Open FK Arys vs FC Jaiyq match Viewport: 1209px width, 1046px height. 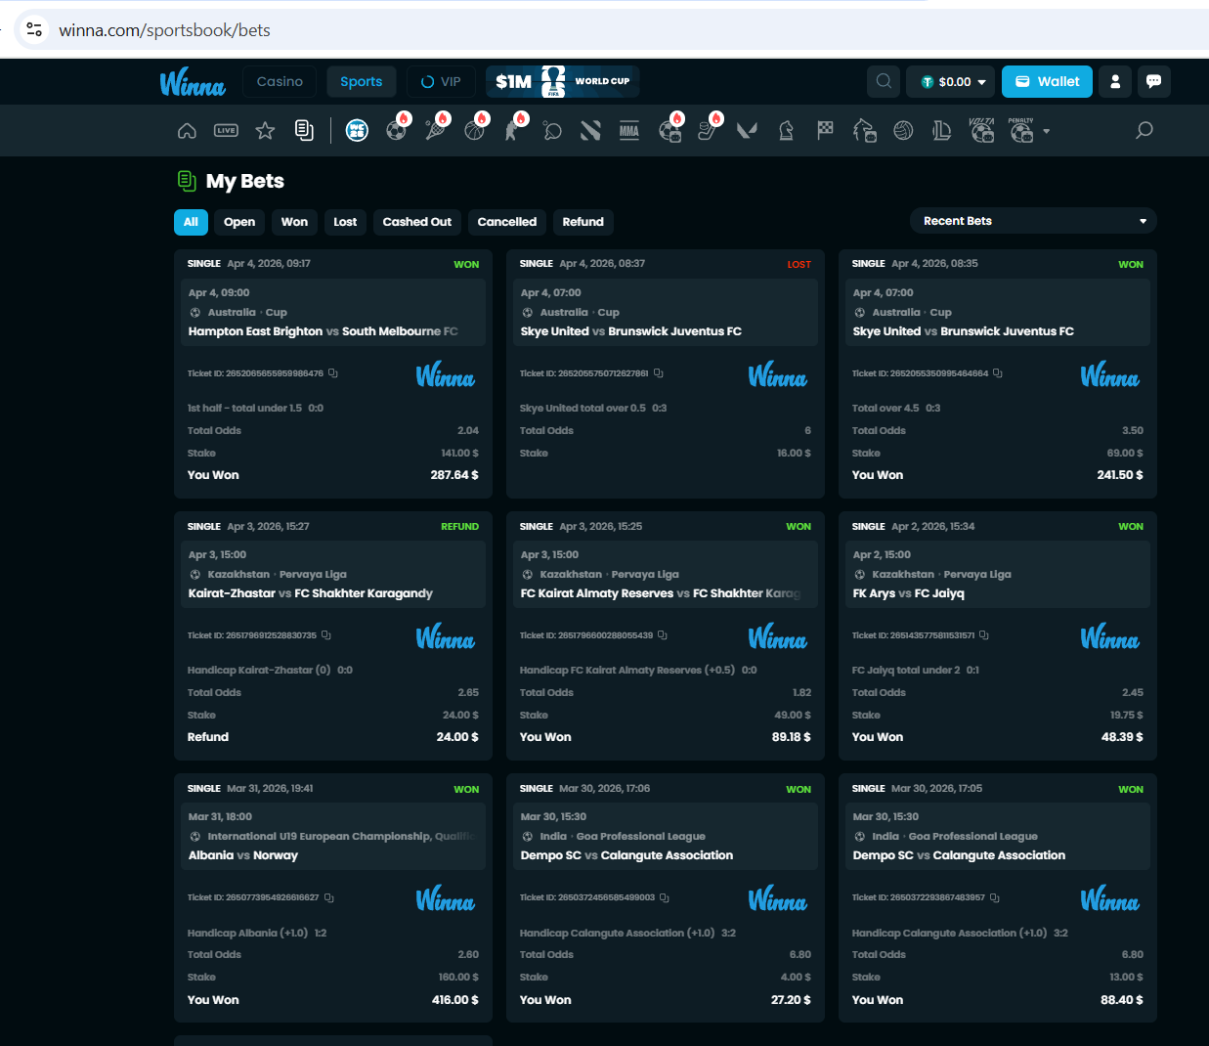pos(909,593)
